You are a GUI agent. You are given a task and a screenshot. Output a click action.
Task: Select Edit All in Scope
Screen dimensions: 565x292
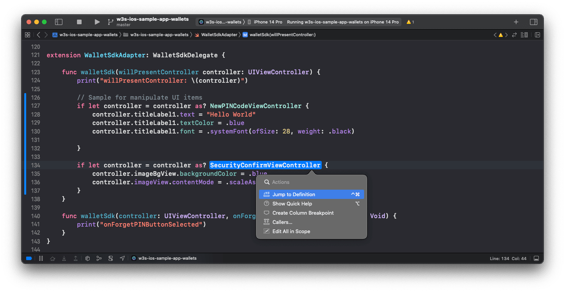(311, 231)
